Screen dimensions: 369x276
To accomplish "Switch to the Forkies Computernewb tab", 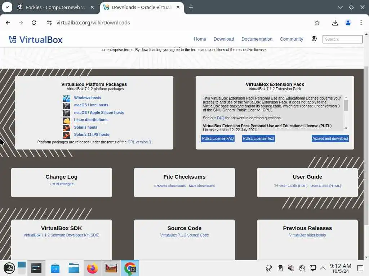I will [55, 7].
